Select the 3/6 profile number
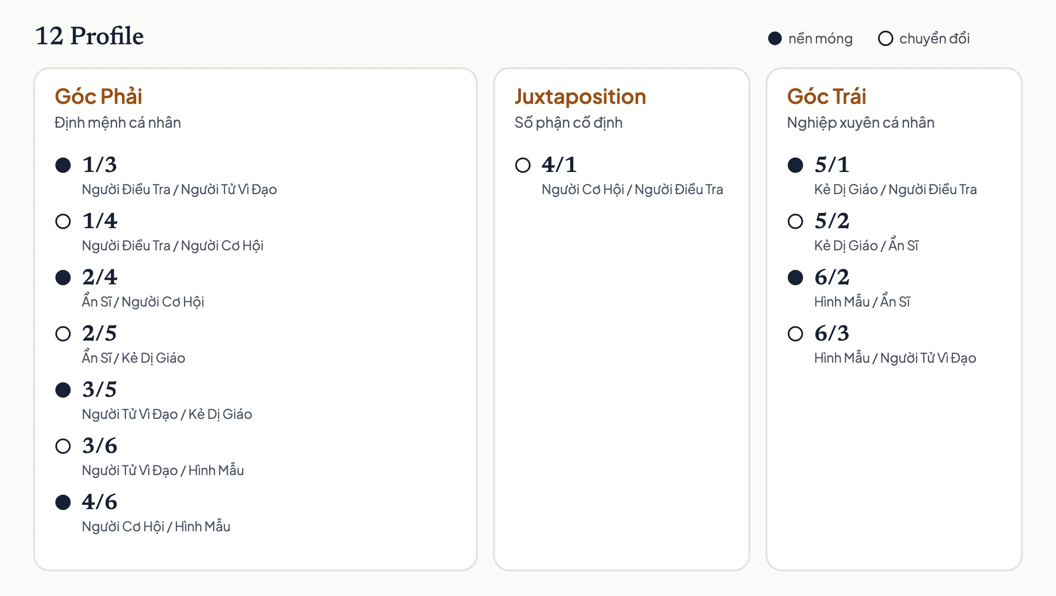Screen dimensions: 1056x596 (x=100, y=446)
